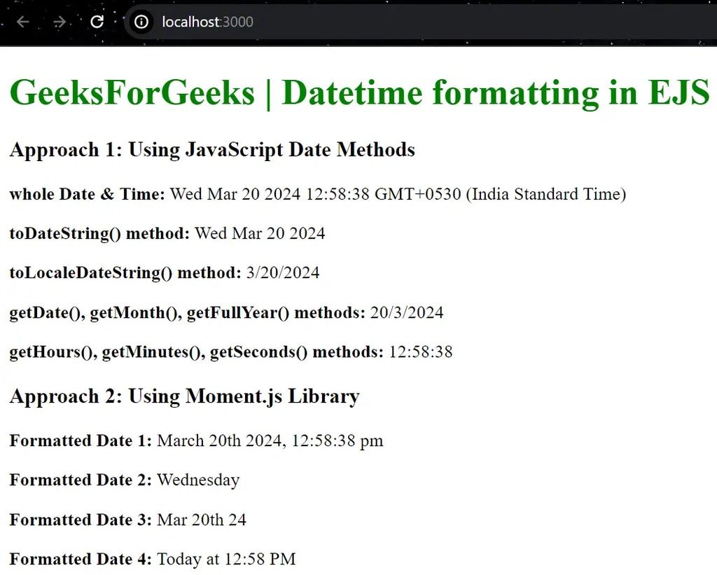Viewport: 717px width, 575px height.
Task: Click the Wednesday value of Formatted Date 2
Action: coord(198,480)
